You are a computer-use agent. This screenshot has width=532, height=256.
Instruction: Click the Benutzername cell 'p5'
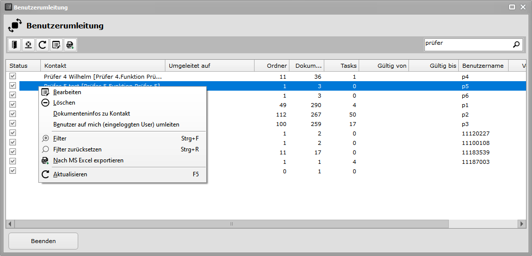pyautogui.click(x=465, y=87)
